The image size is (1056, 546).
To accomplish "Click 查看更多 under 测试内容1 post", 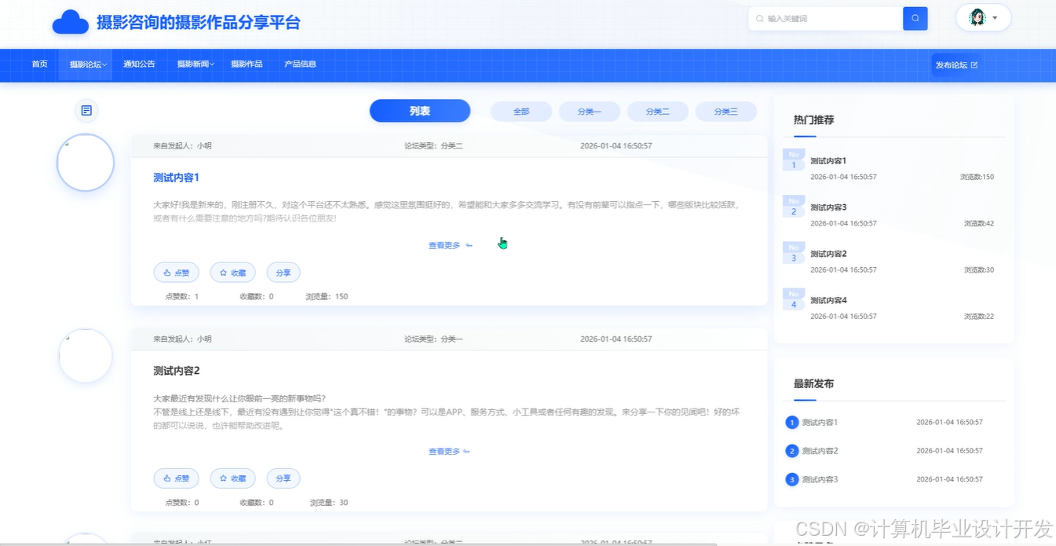I will (450, 246).
